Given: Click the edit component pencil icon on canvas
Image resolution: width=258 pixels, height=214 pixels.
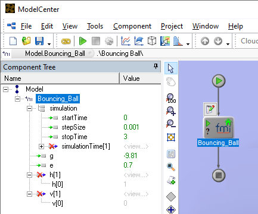Looking at the screenshot, I should [210, 109].
